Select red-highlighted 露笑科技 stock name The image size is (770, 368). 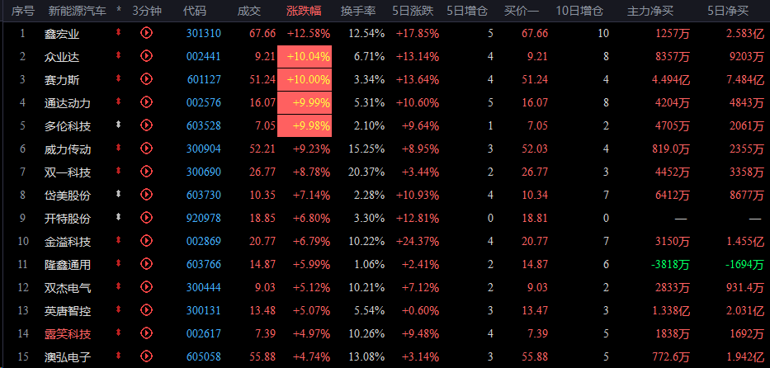(68, 334)
